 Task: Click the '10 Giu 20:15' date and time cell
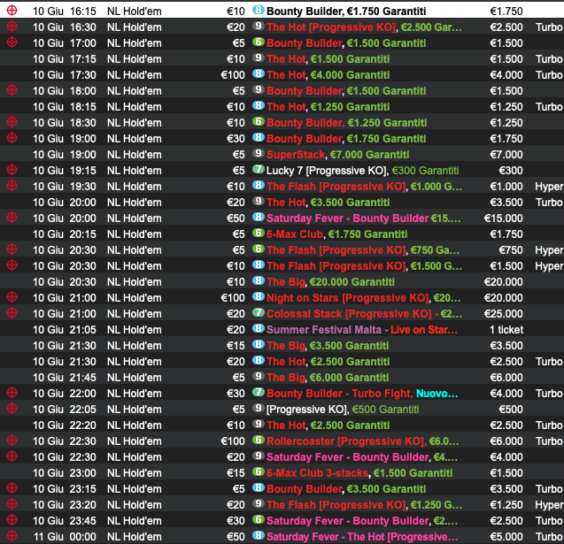(65, 234)
